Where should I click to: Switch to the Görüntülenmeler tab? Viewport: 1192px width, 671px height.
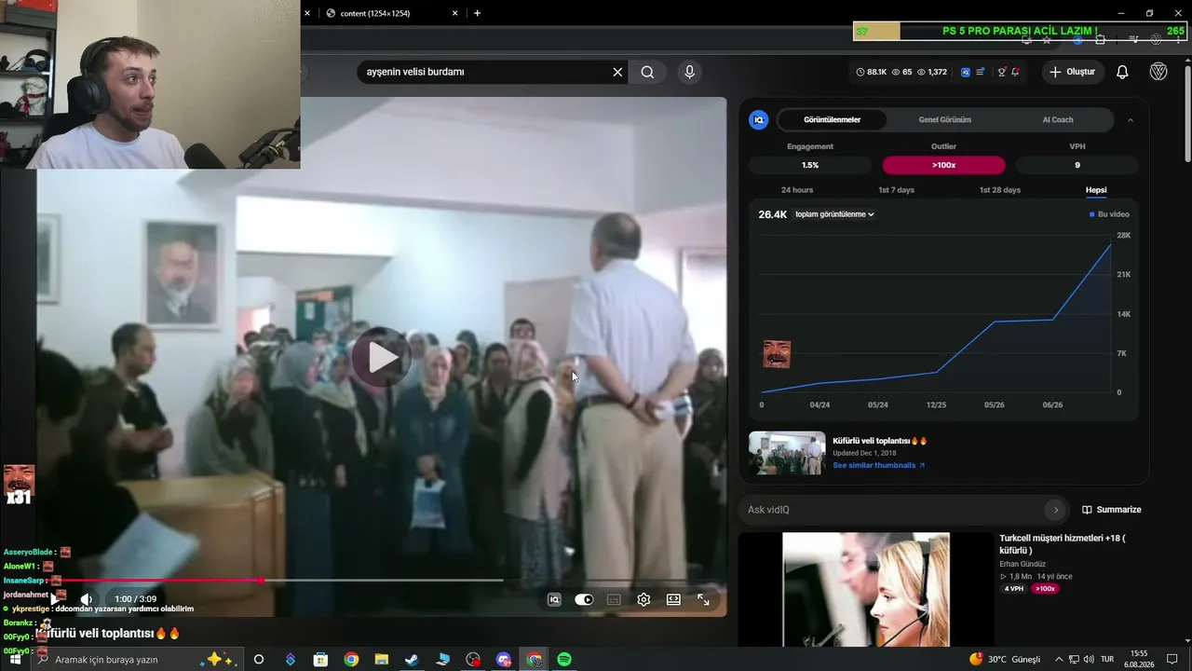coord(832,119)
